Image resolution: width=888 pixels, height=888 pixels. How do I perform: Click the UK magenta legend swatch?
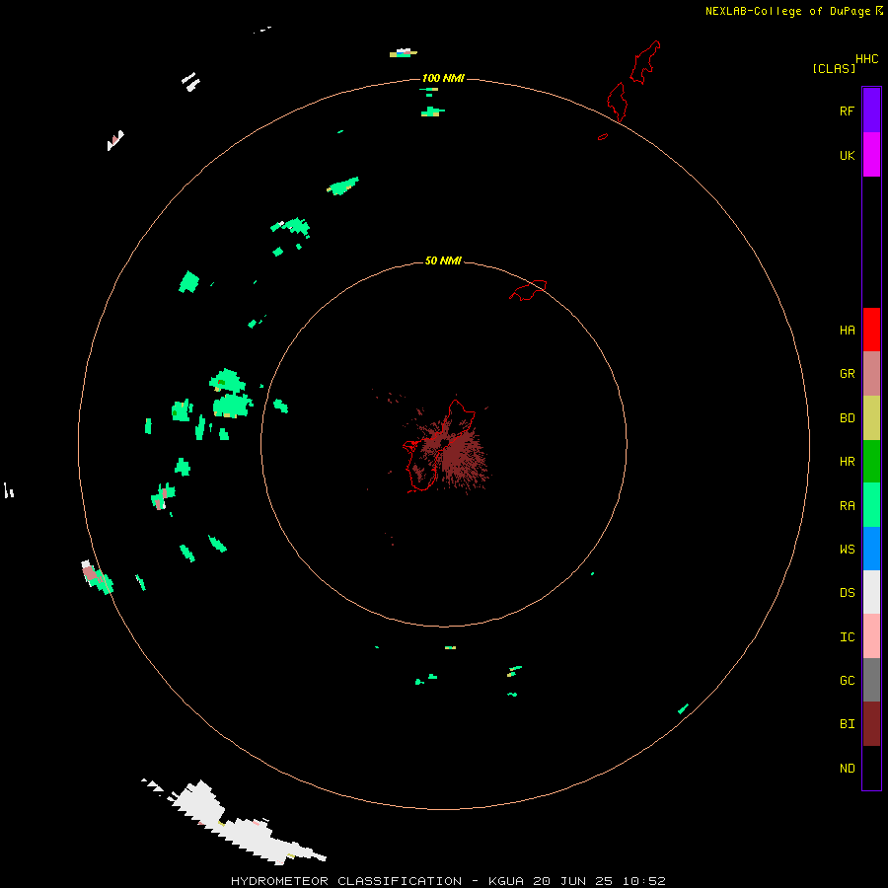click(x=871, y=155)
